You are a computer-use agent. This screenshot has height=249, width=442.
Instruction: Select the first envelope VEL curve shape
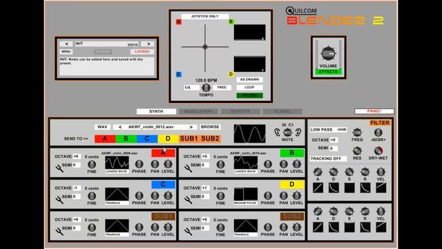381,187
